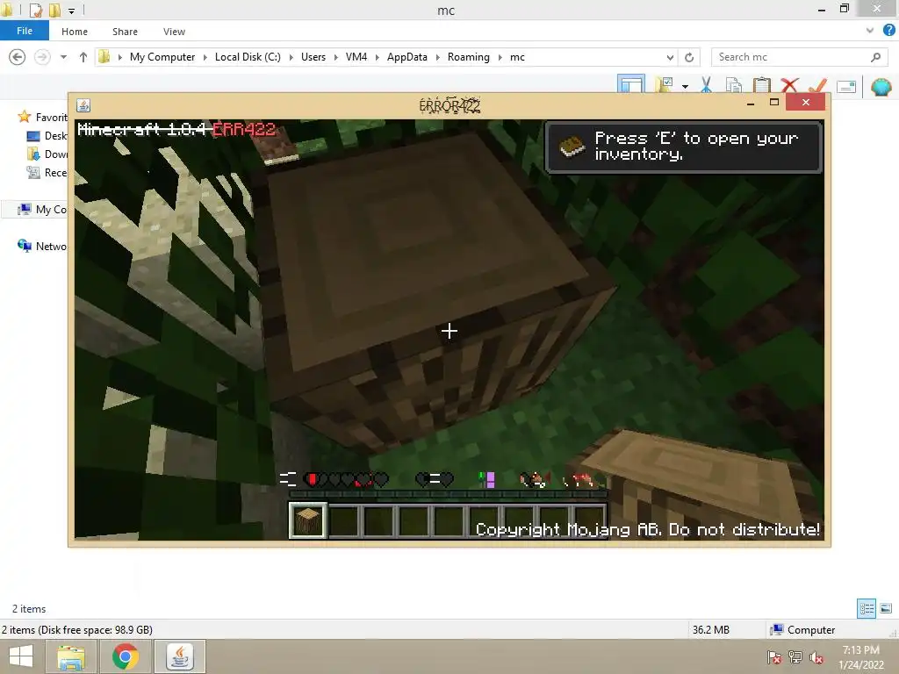Image resolution: width=899 pixels, height=674 pixels.
Task: Open folder options checkbox icon
Action: point(665,85)
